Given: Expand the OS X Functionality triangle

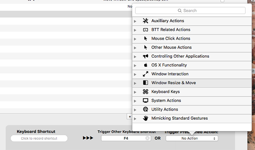Looking at the screenshot, I should 135,66.
